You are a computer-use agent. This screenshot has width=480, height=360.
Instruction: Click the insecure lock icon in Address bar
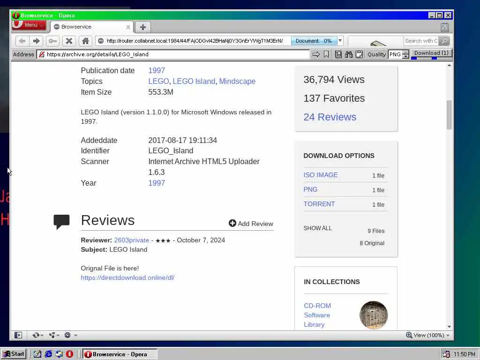pyautogui.click(x=42, y=54)
